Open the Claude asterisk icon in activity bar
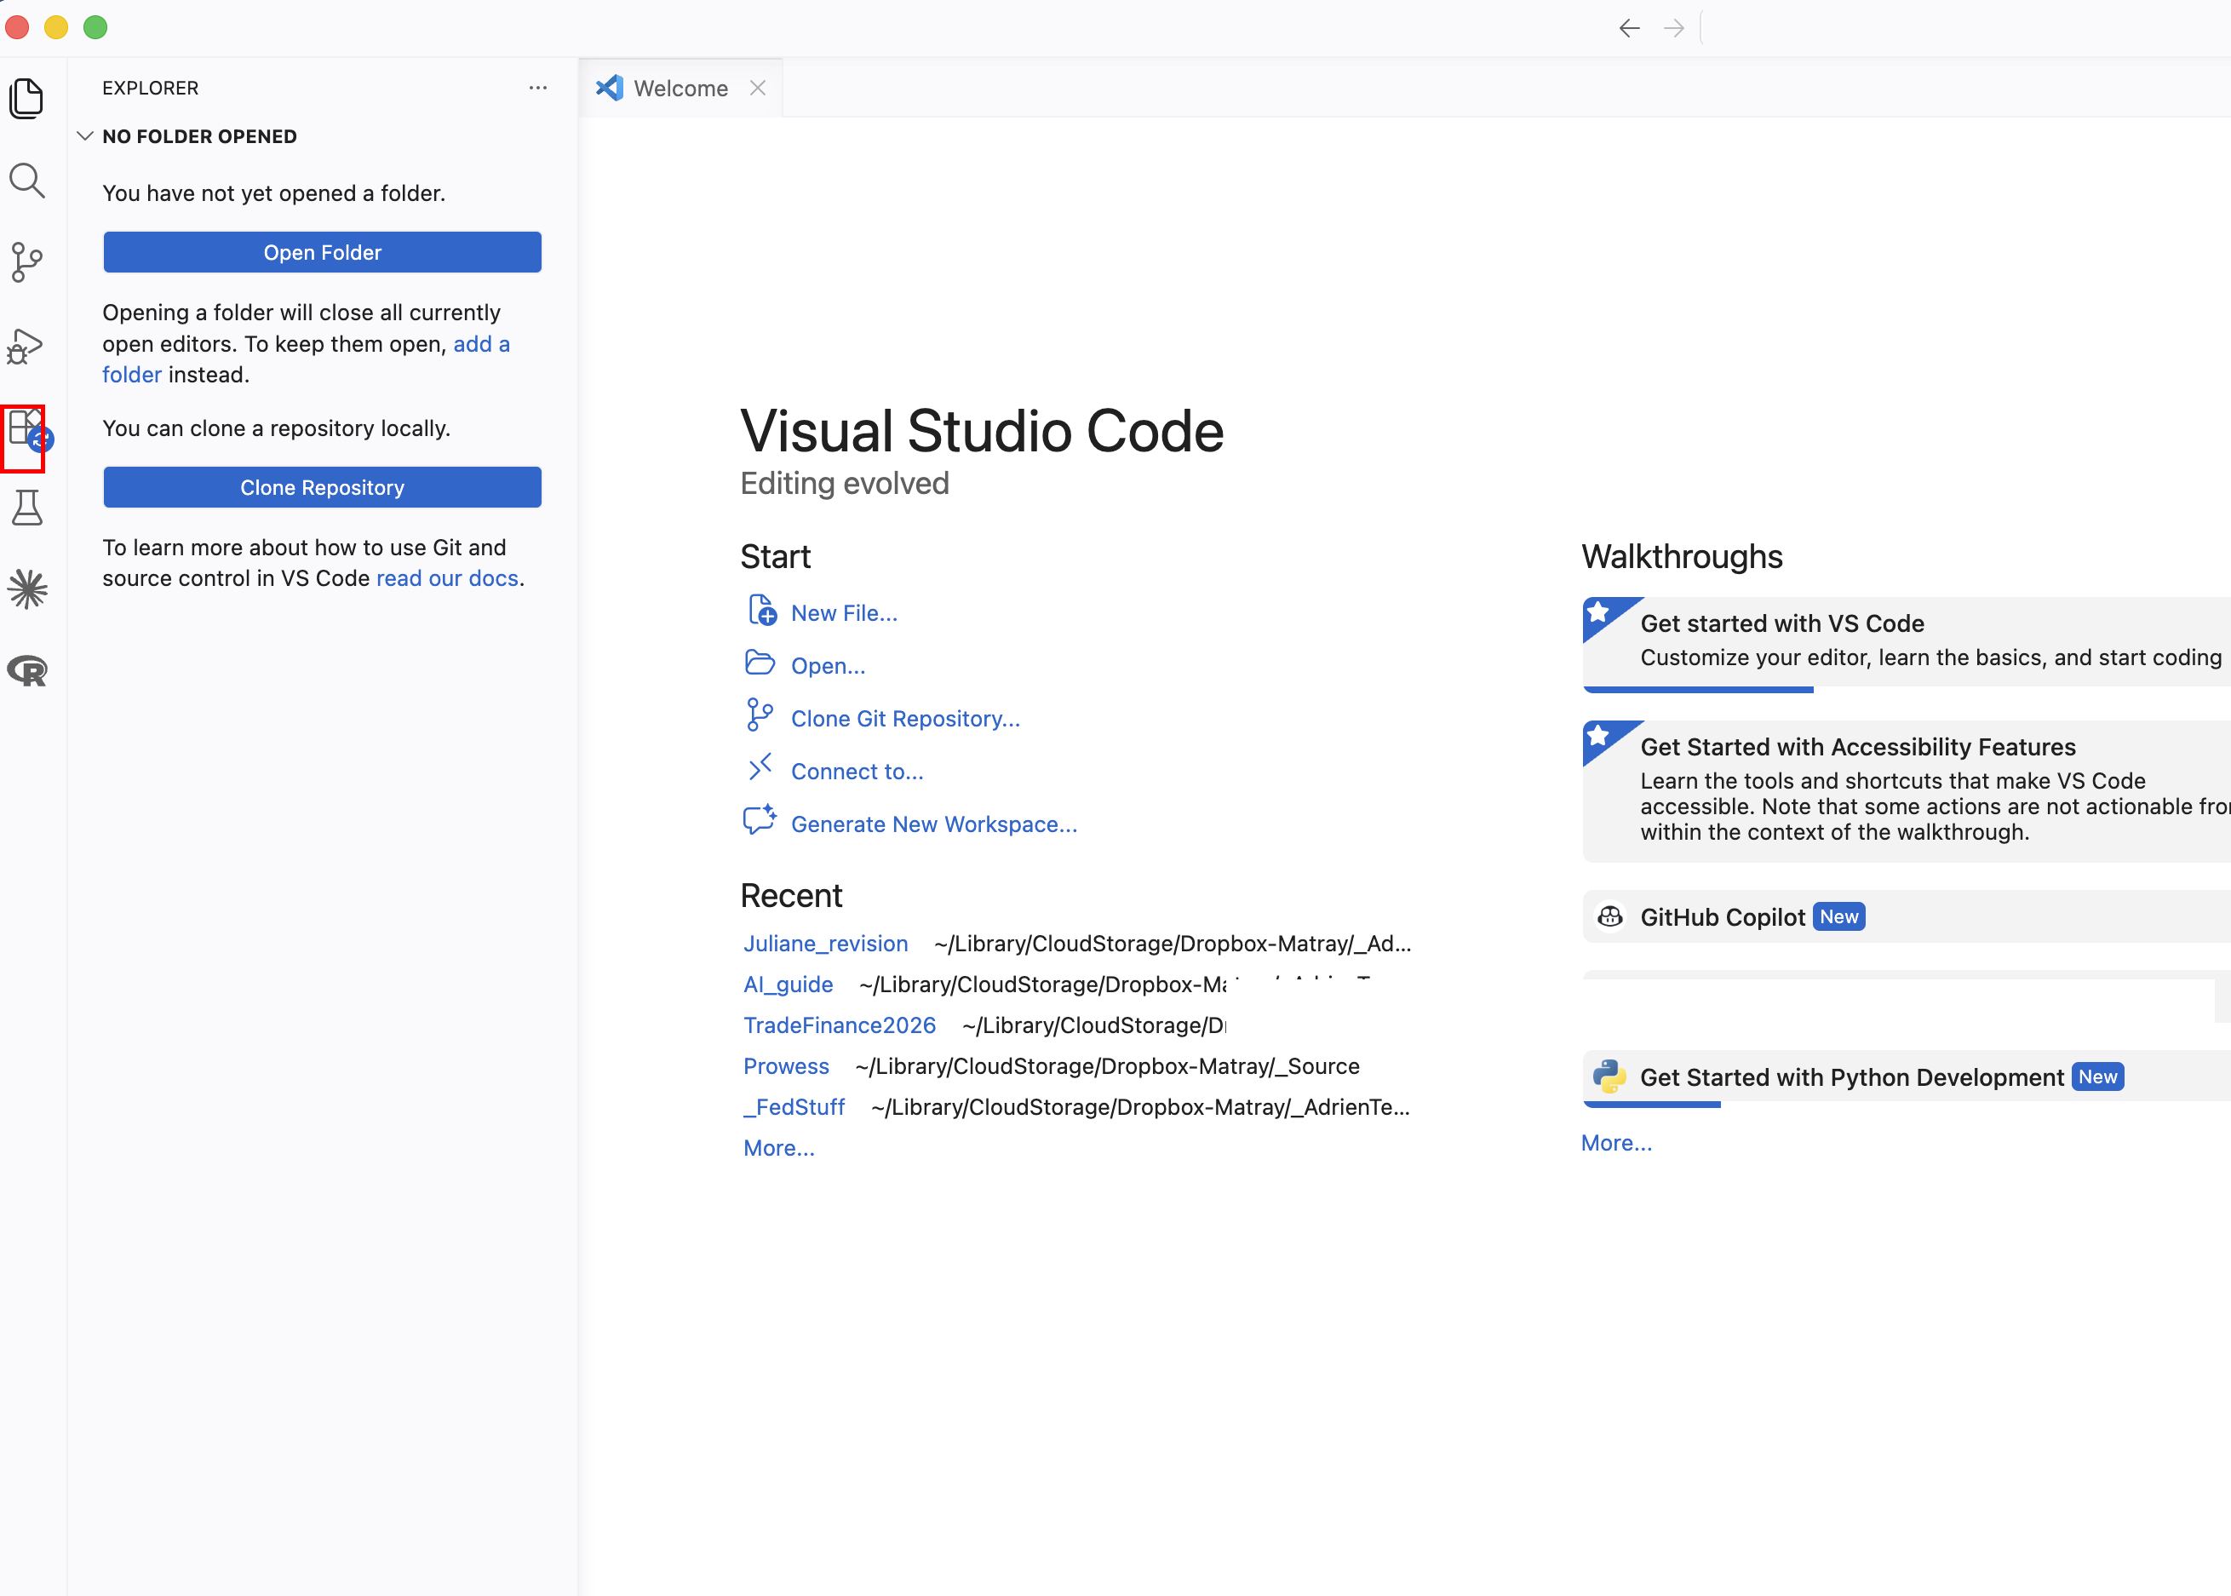The width and height of the screenshot is (2231, 1596). pyautogui.click(x=26, y=589)
